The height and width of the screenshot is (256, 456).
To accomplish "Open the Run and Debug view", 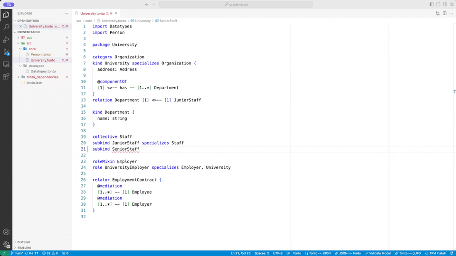I will (6, 39).
